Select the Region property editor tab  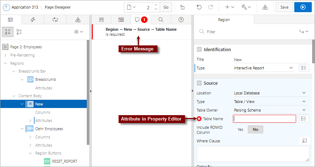tap(224, 20)
